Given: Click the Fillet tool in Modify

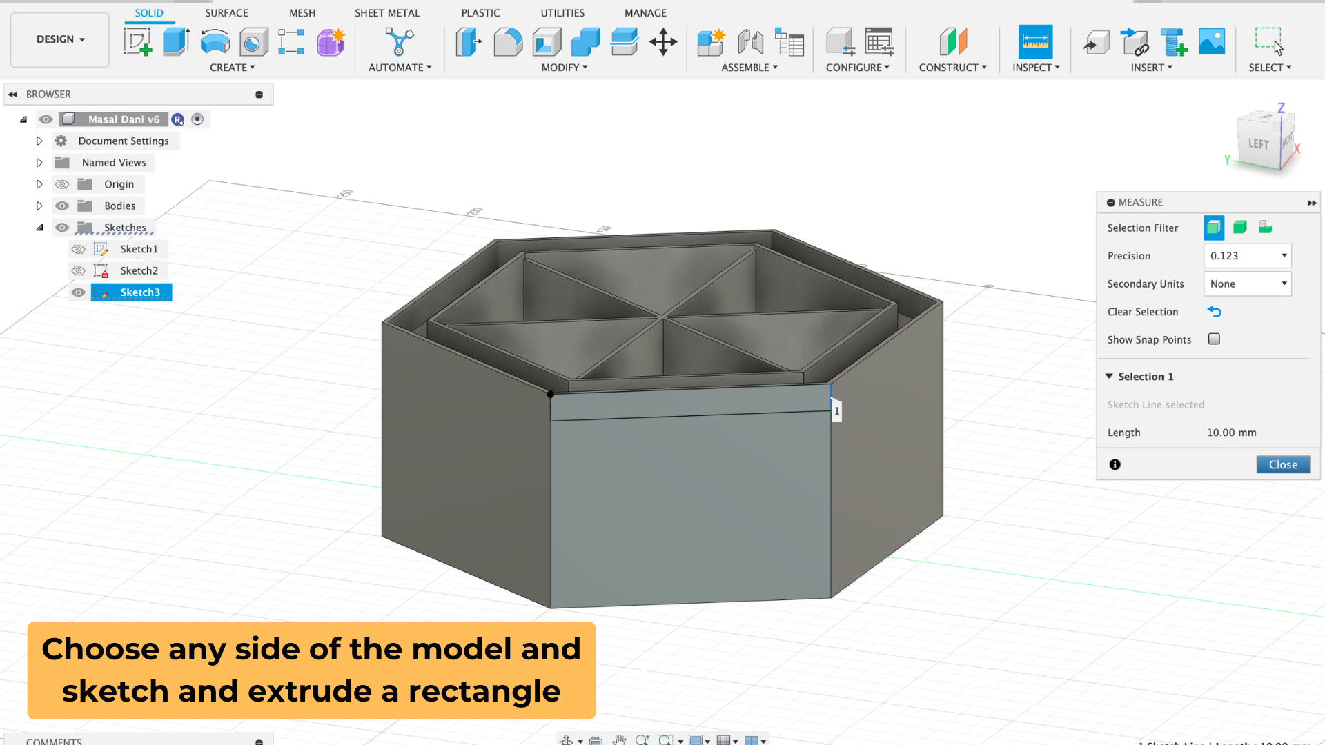Looking at the screenshot, I should (508, 42).
